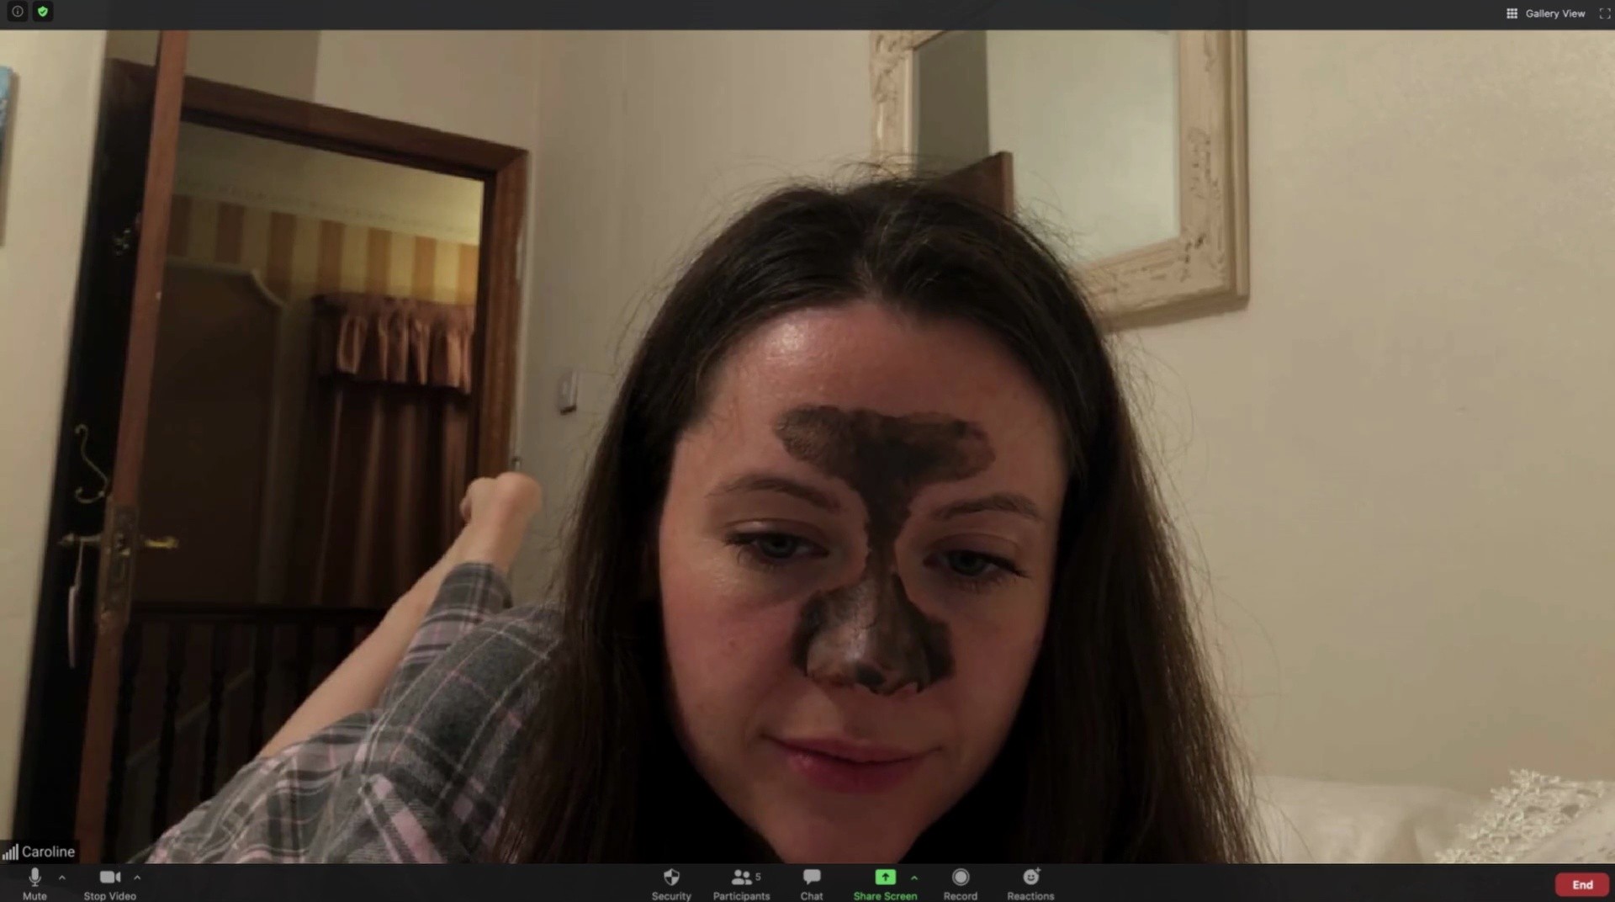Switch layout with Gallery View
This screenshot has height=902, width=1615.
coord(1545,13)
